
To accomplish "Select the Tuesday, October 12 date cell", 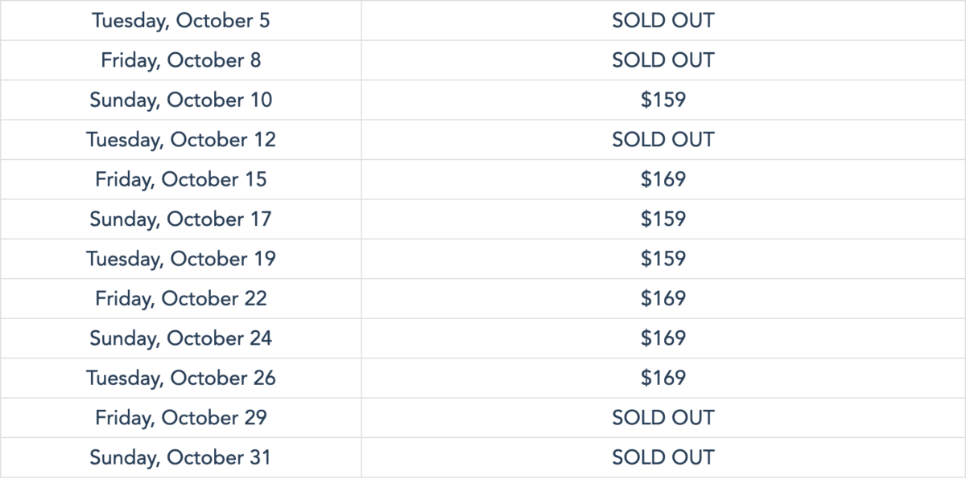I will pos(181,140).
